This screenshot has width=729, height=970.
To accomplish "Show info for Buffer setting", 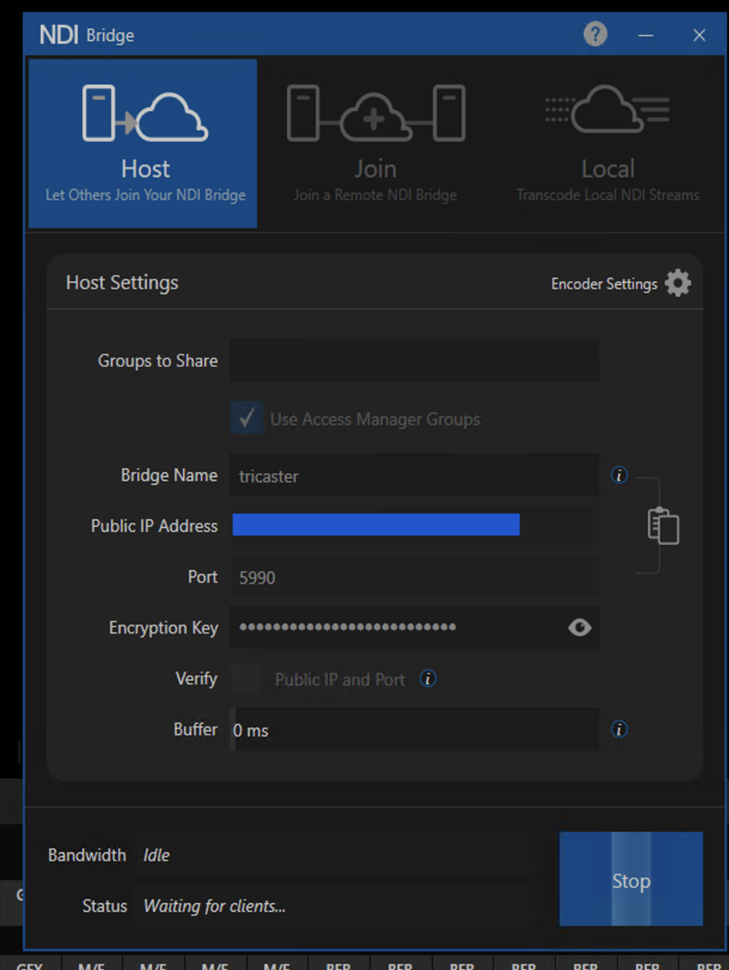I will coord(620,730).
